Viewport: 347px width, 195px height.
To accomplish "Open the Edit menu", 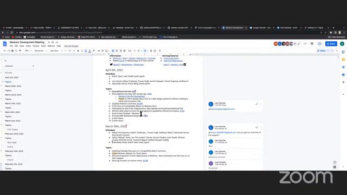I will (x=16, y=46).
